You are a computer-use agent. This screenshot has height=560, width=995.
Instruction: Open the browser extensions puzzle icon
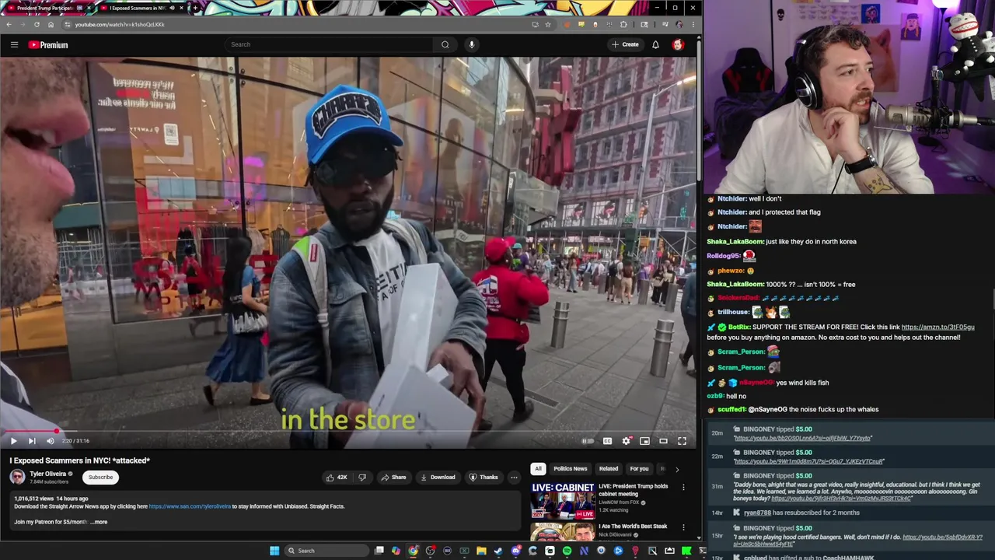coord(623,24)
